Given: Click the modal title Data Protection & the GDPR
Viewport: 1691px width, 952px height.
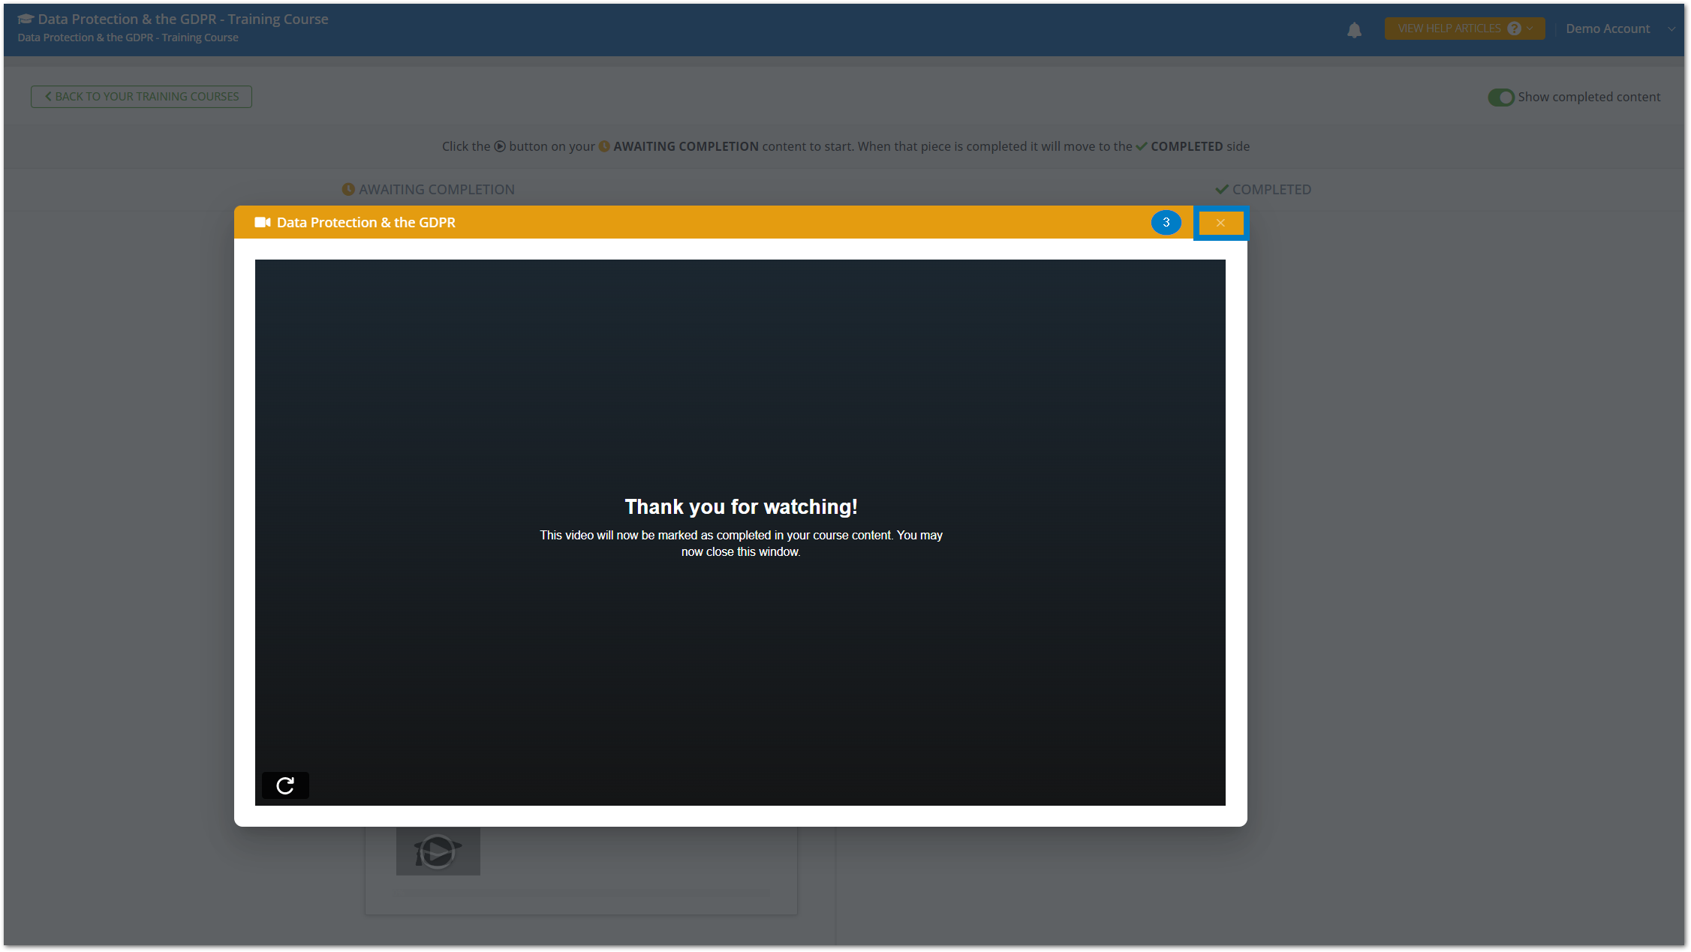Looking at the screenshot, I should (x=366, y=223).
